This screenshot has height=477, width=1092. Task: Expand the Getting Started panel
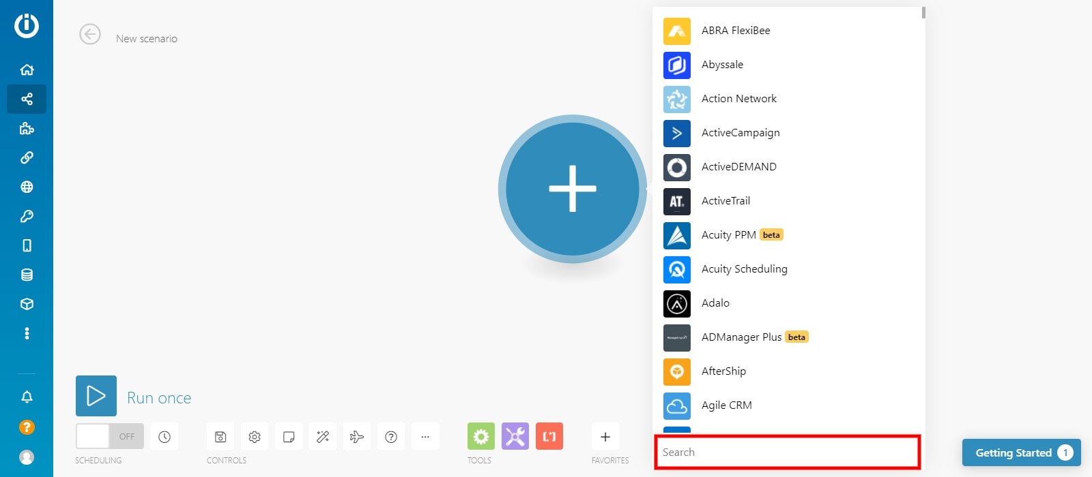pyautogui.click(x=1021, y=452)
